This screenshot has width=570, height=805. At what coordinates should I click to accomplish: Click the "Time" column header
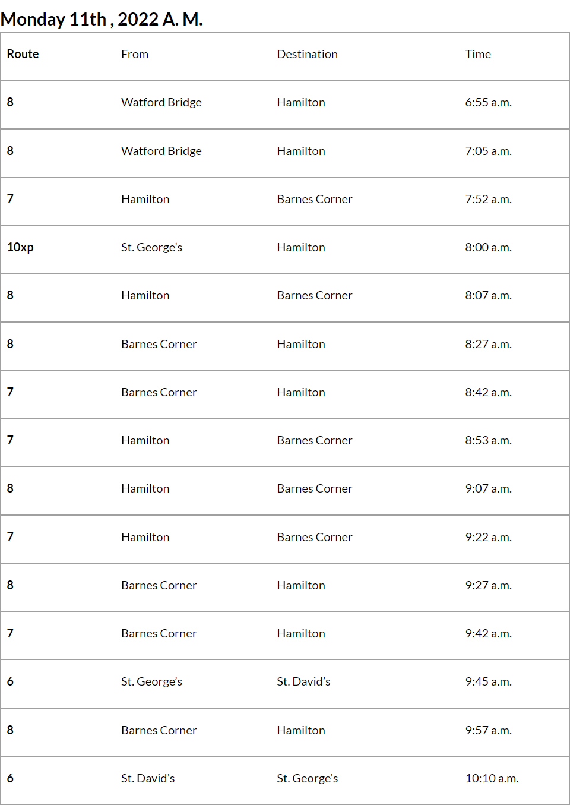(x=478, y=54)
